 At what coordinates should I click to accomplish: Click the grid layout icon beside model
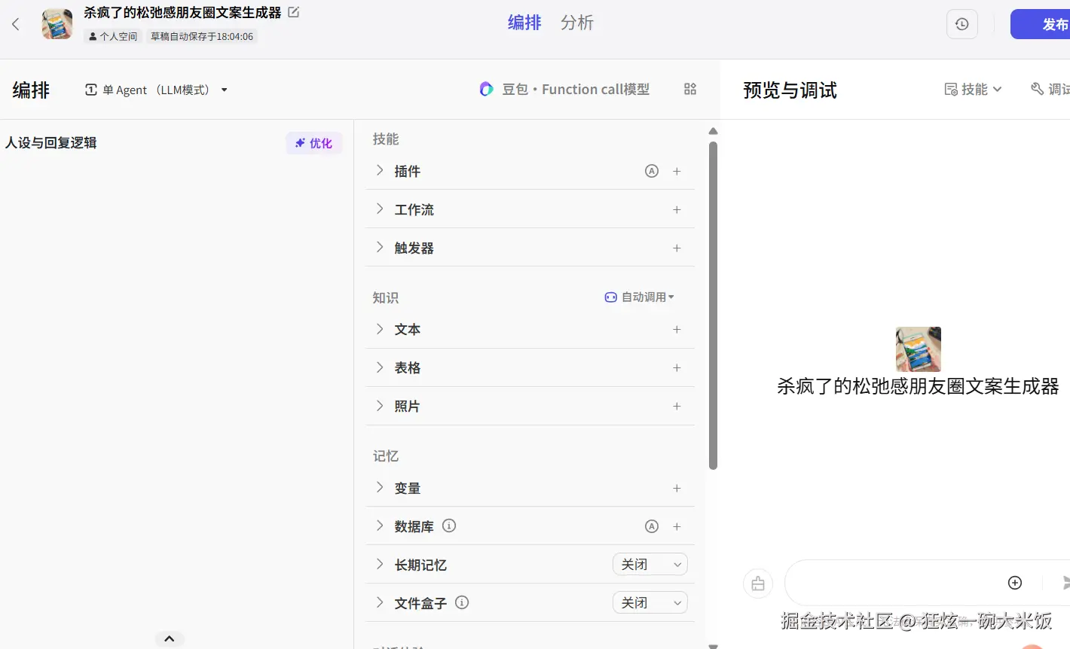coord(690,89)
